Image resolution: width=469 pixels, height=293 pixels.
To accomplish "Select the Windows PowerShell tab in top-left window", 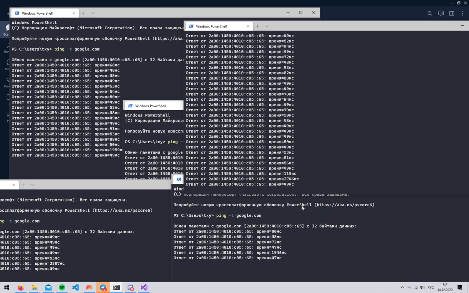I will coord(45,13).
